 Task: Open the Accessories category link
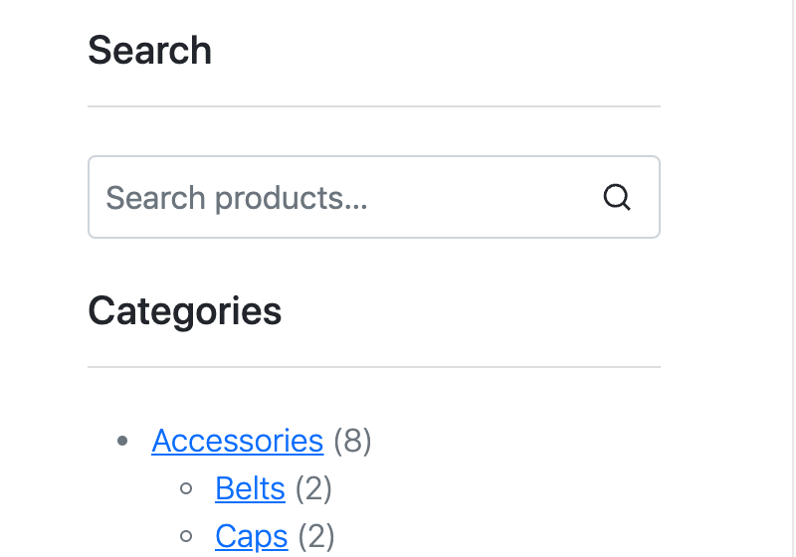point(238,441)
